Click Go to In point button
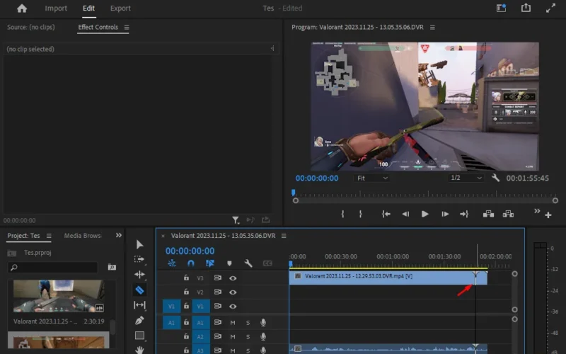566x354 pixels. 386,215
